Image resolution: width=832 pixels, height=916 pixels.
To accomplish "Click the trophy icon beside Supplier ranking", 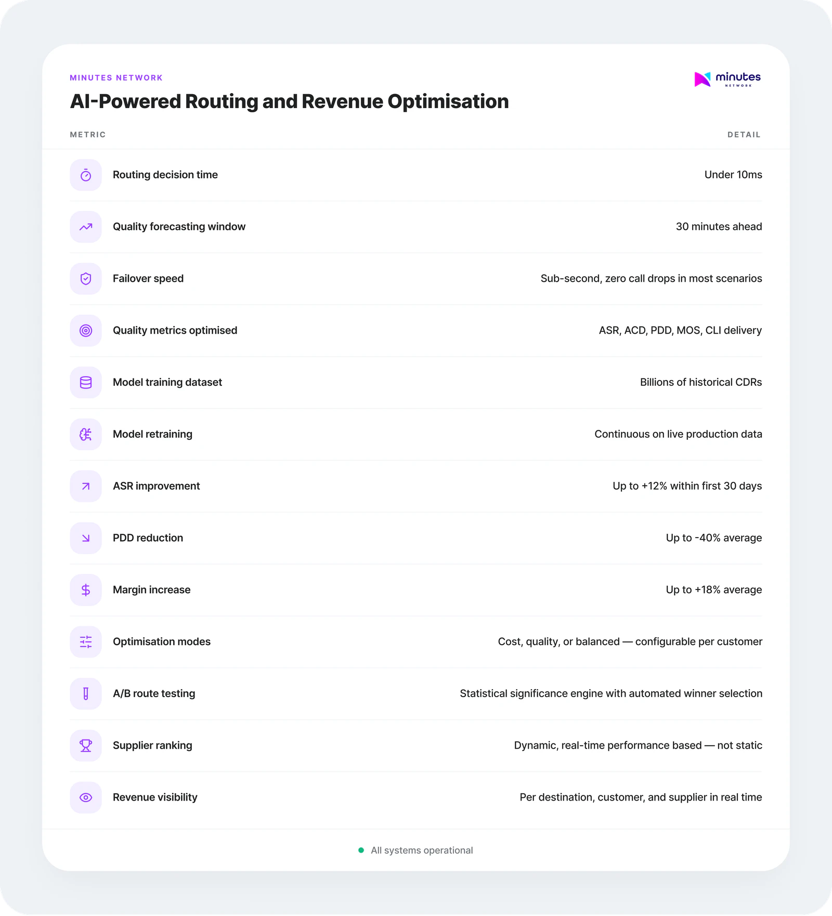I will click(86, 745).
